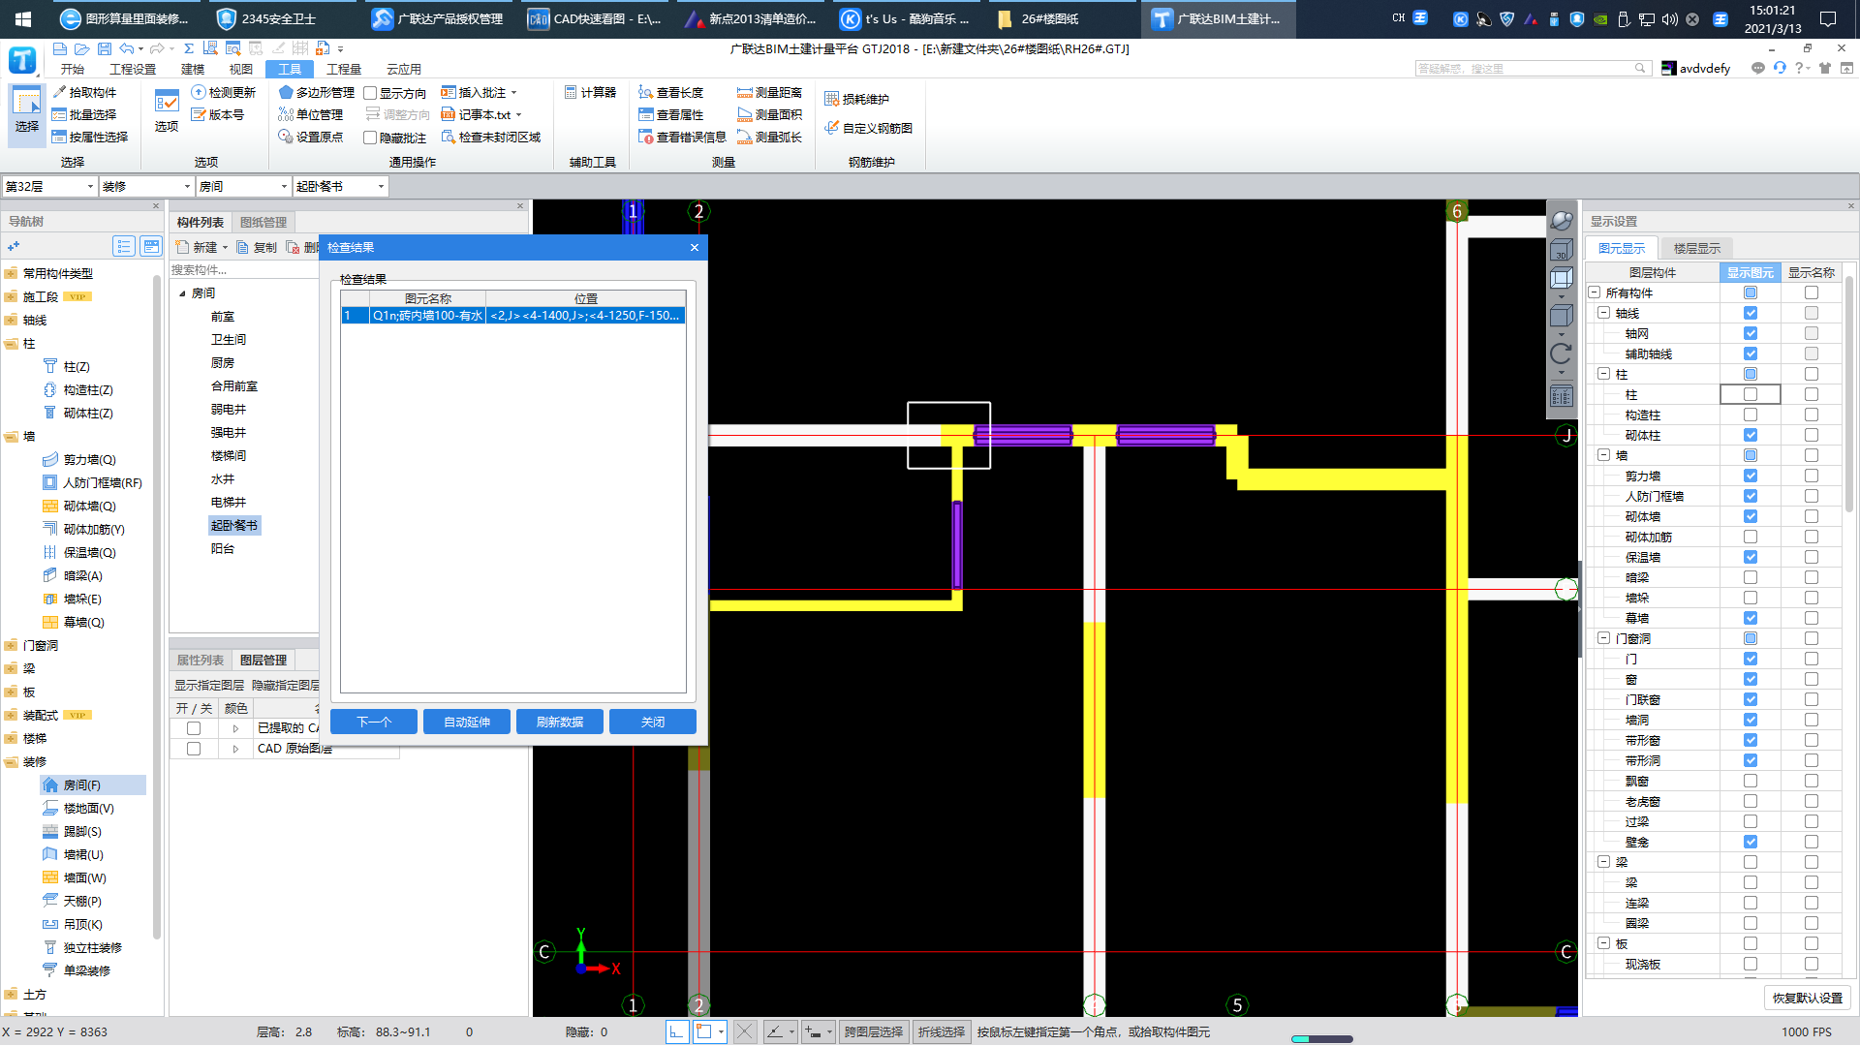Click the 恢复默认设置 restore defaults button

pos(1808,998)
